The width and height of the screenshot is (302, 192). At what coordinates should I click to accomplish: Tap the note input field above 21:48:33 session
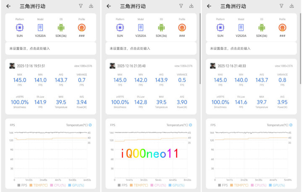[251, 49]
